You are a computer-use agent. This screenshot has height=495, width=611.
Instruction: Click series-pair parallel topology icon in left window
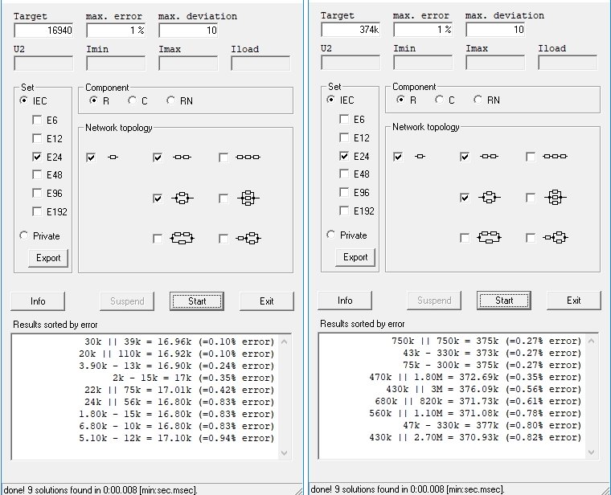point(182,238)
